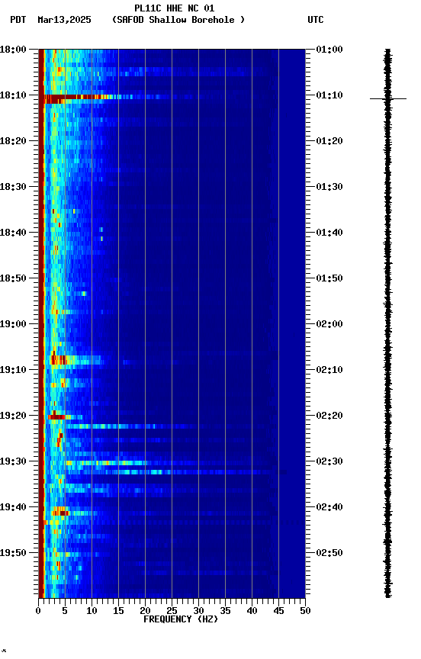This screenshot has height=659, width=421.
Task: Click the 0 Hz frequency axis label
Action: click(38, 611)
